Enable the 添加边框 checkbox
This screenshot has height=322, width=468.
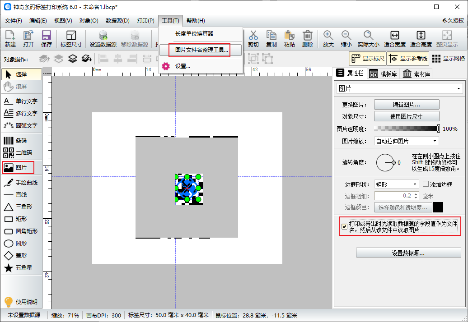pos(426,184)
